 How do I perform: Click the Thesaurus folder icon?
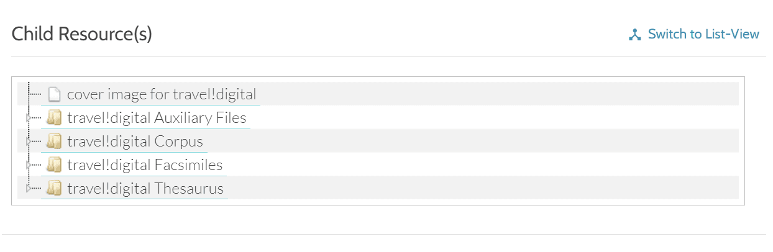[54, 188]
